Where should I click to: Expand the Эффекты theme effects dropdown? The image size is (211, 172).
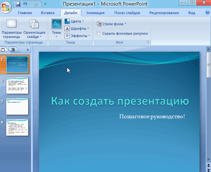(x=77, y=36)
